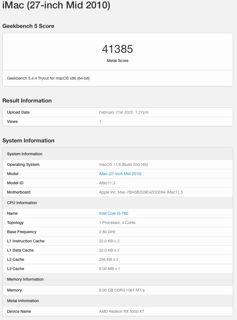The height and width of the screenshot is (320, 237).
Task: Click the 8.00 GB DDR3 memory value
Action: tap(122, 290)
